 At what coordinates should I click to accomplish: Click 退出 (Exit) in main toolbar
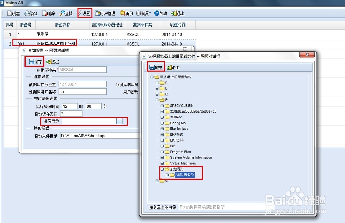[178, 13]
